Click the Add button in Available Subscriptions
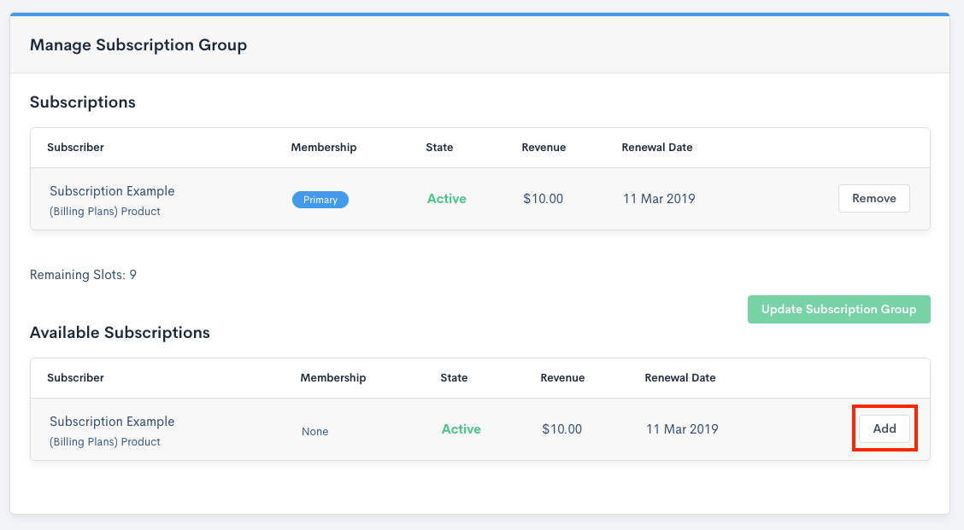This screenshot has height=530, width=964. [884, 428]
